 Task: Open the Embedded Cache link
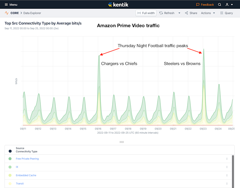tap(26, 175)
